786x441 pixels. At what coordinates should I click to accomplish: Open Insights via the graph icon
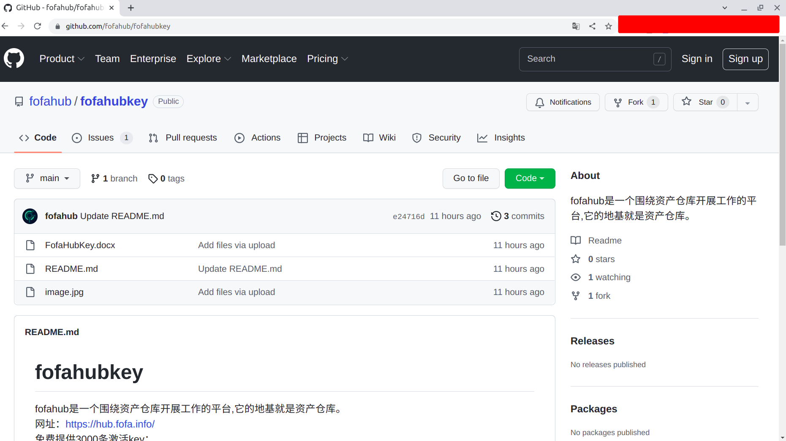[x=482, y=138]
